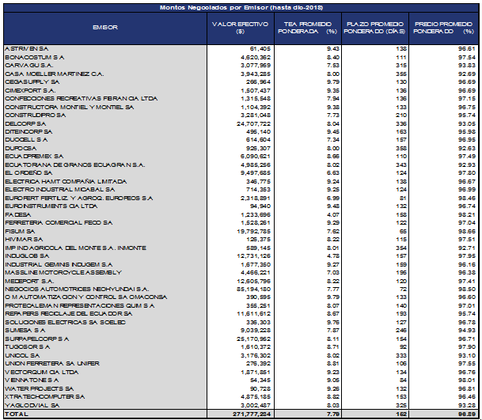482x420 pixels.
Task: Click NEOHYUNDAI value 85,194,180
Action: pos(253,289)
